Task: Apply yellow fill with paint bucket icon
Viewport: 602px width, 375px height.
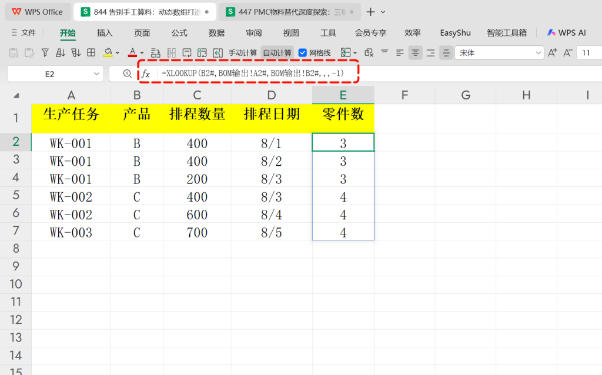Action: (108, 52)
